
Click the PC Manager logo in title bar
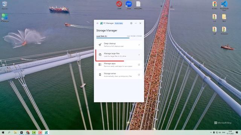pos(101,23)
